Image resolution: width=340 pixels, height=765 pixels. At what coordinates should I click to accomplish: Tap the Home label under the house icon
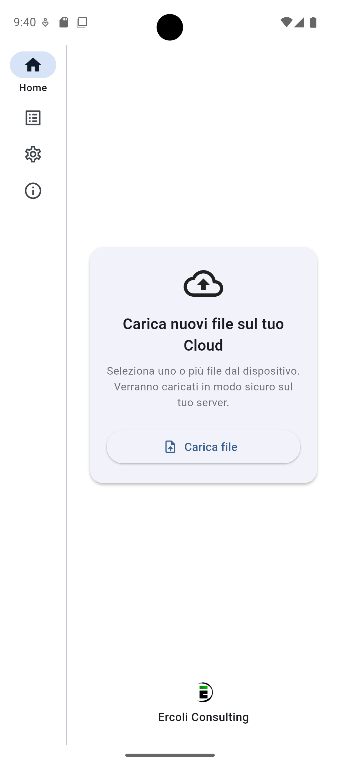(33, 88)
